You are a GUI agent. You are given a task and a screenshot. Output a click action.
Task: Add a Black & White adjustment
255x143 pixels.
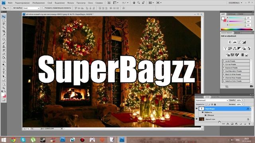[239, 48]
